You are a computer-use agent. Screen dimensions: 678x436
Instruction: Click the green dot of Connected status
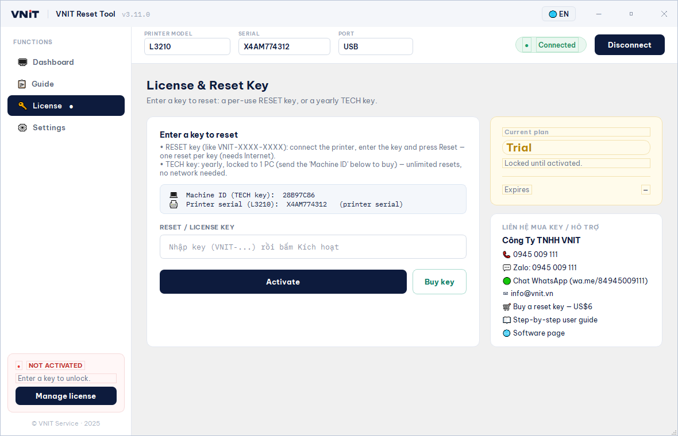(526, 45)
